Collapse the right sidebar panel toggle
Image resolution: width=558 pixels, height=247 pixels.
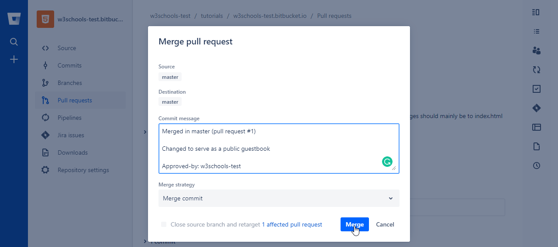tap(536, 12)
